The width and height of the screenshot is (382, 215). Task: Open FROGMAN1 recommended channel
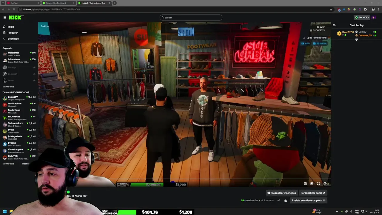[19, 118]
